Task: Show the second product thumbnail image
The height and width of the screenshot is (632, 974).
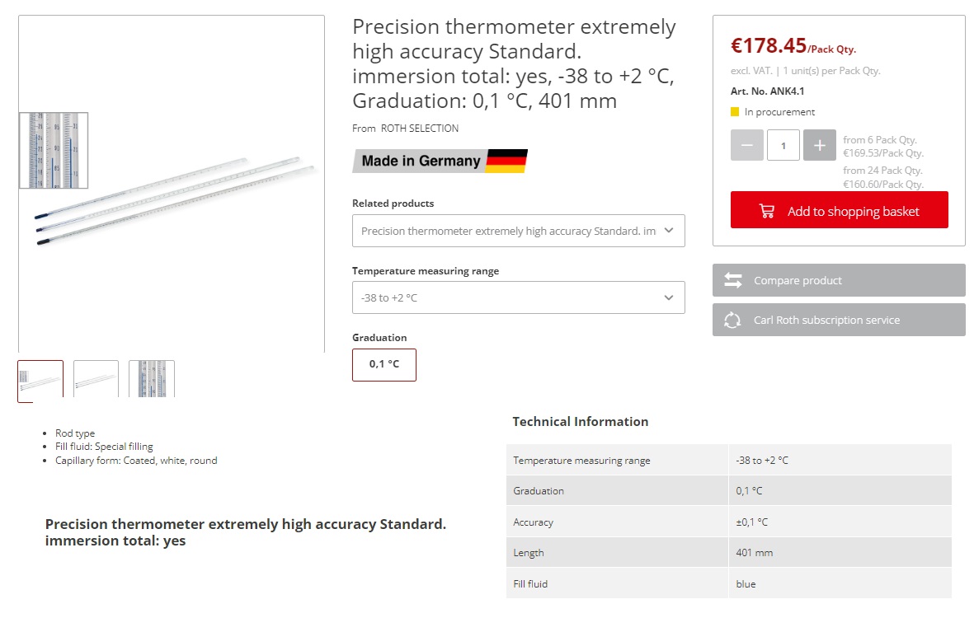Action: point(96,380)
